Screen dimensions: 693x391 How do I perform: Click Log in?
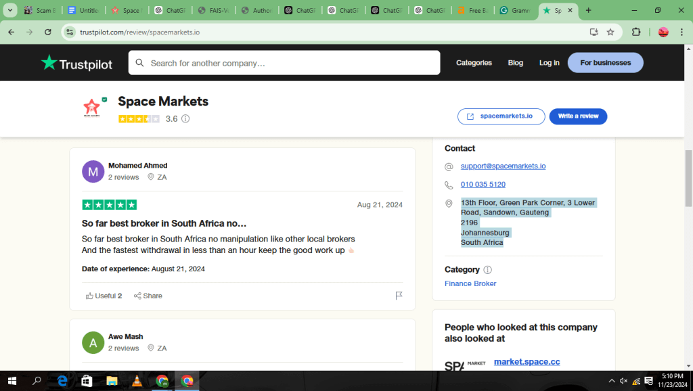click(x=549, y=63)
